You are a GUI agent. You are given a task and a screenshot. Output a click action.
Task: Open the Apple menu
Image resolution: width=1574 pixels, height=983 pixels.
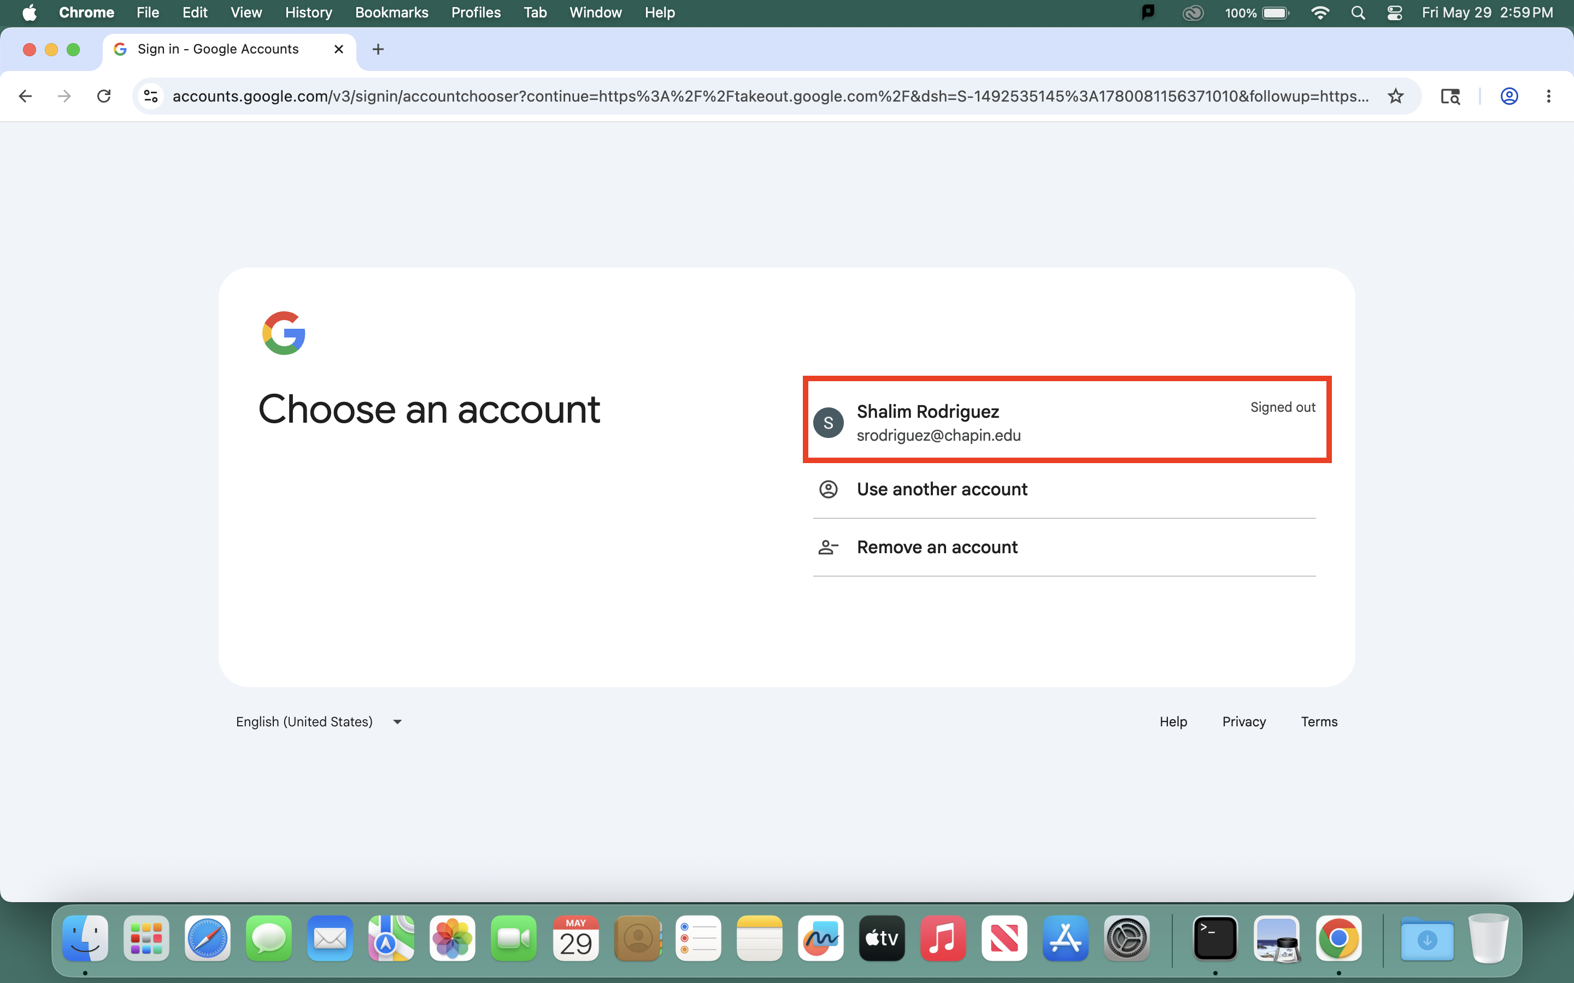[30, 13]
